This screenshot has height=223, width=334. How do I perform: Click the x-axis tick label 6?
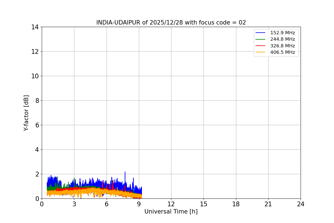(x=107, y=204)
